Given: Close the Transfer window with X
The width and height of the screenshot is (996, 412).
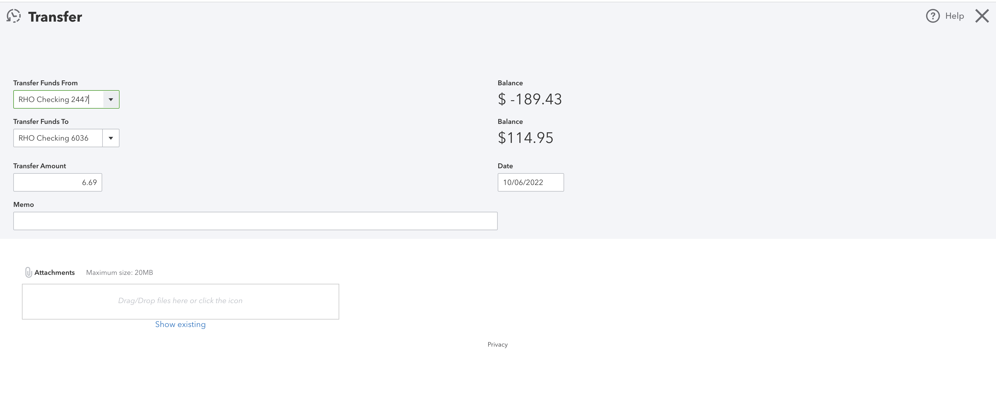Looking at the screenshot, I should pos(982,16).
